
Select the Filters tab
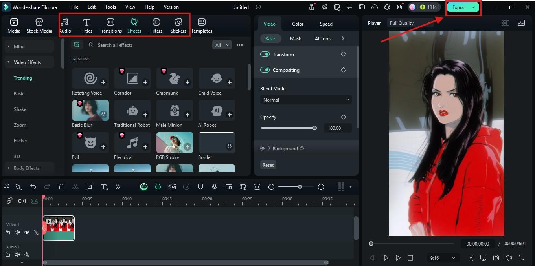click(156, 26)
